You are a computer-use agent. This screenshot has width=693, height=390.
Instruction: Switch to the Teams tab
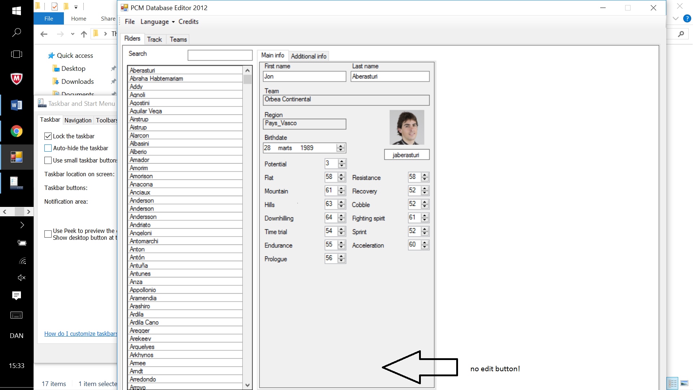pos(178,39)
